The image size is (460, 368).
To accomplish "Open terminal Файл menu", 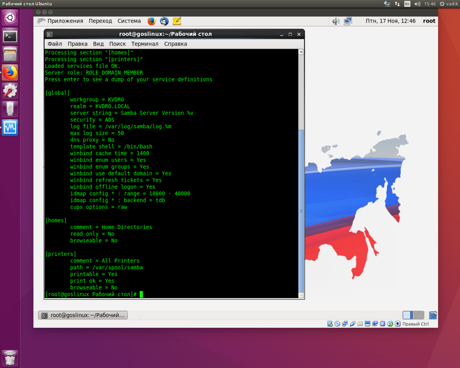I will coord(55,44).
